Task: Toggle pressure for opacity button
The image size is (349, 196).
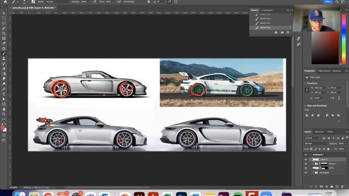Action: (x=94, y=2)
